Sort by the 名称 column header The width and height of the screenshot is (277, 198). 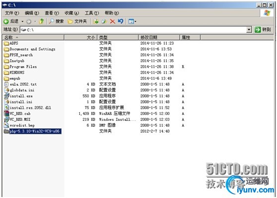33,37
